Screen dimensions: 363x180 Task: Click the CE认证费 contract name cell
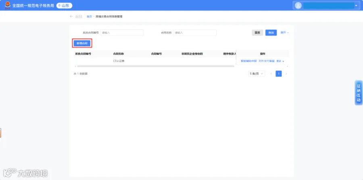tap(119, 61)
